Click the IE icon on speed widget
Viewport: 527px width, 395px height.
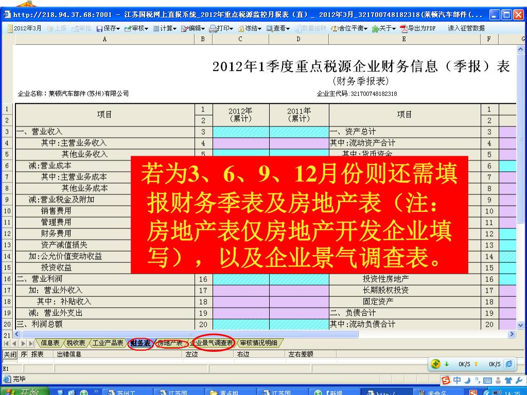coord(510,364)
